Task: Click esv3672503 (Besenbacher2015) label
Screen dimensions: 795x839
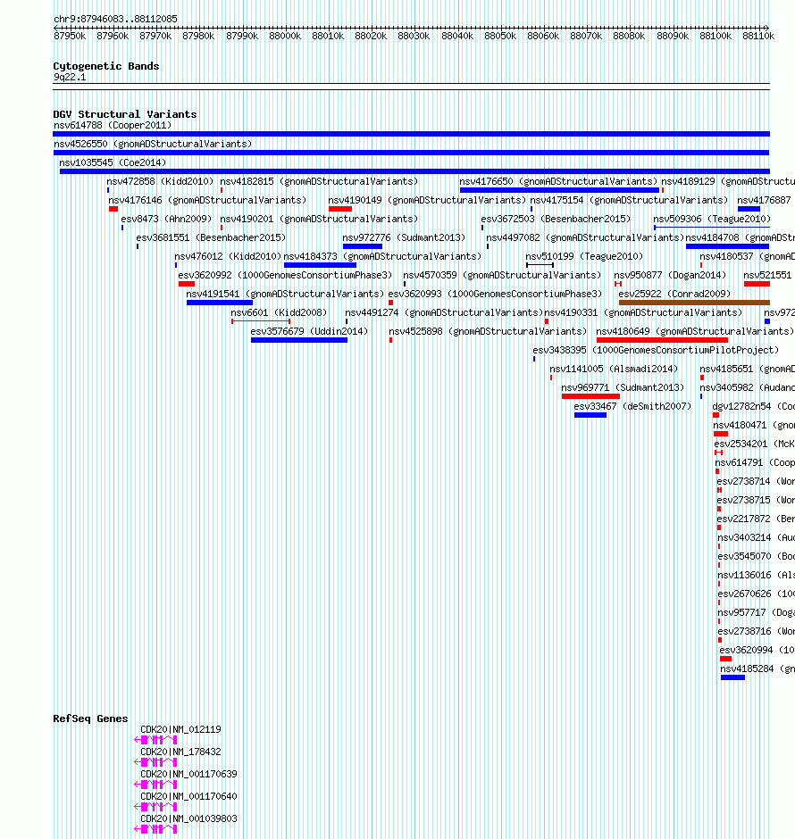Action: tap(556, 219)
